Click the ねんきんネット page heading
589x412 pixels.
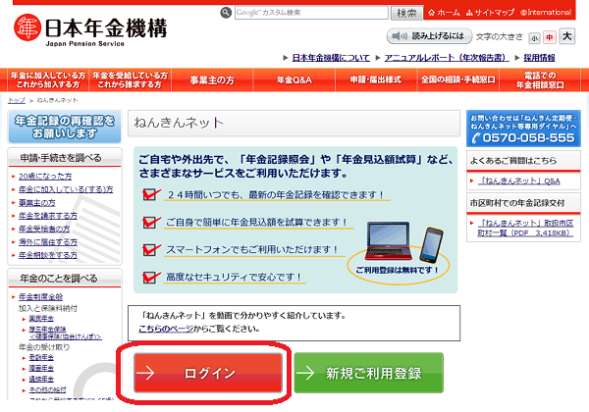point(179,123)
